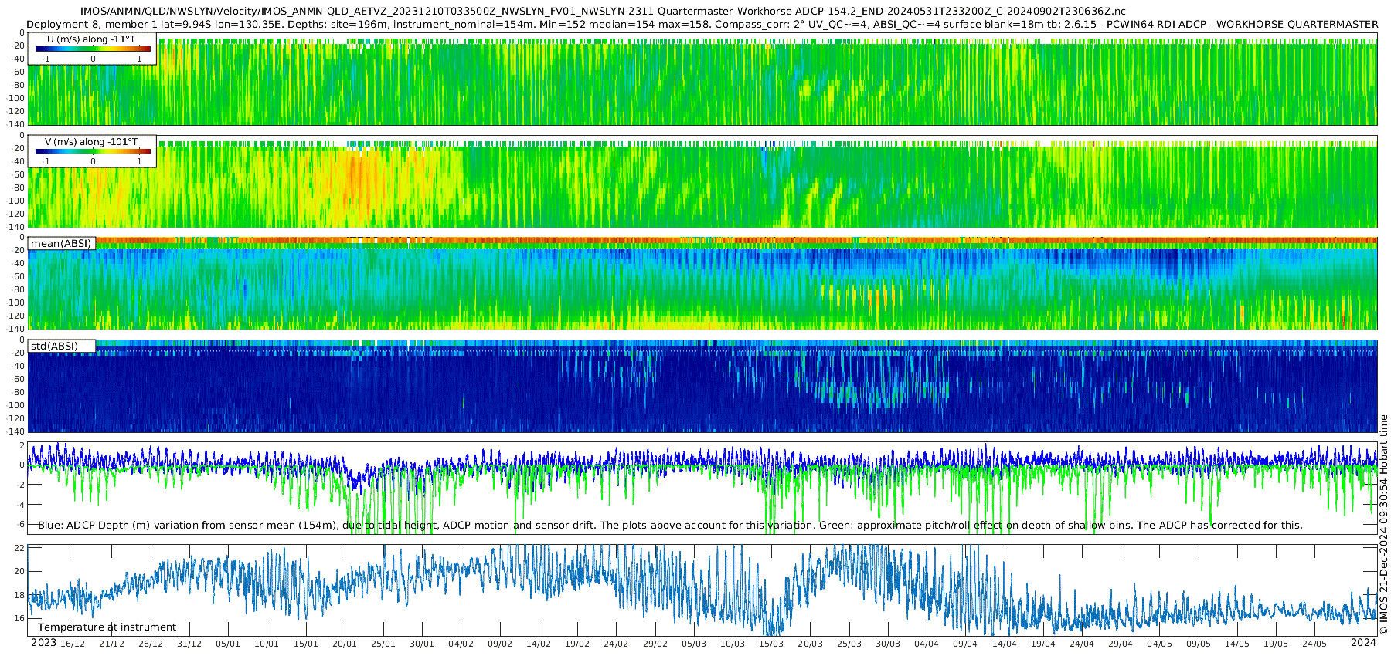
Task: Click the V velocity heatmap panel
Action: coord(702,181)
